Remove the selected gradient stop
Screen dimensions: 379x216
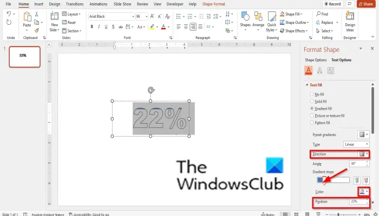366,180
